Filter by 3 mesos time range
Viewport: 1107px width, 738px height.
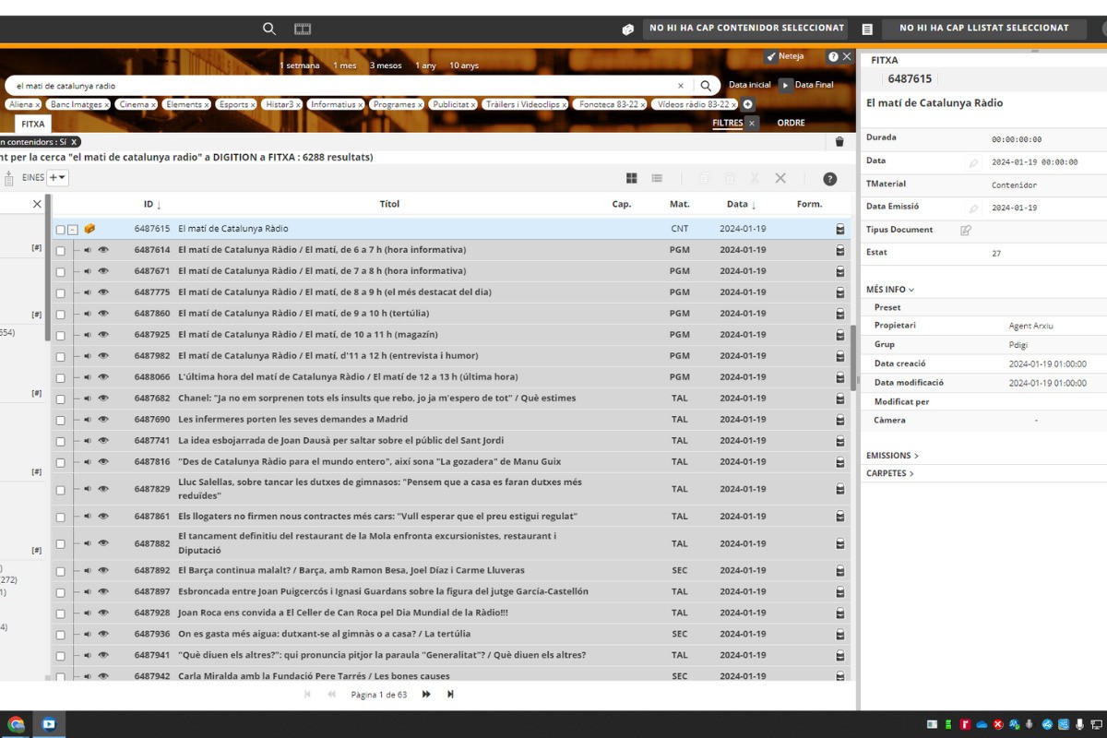click(x=386, y=65)
